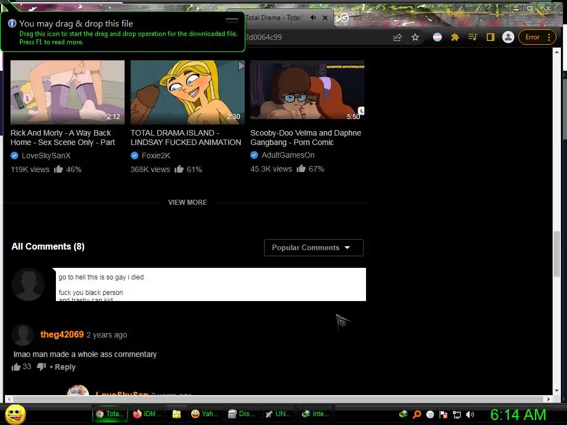Click the avatar beside theg42069
Viewport: 567px width, 425px height.
(23, 335)
